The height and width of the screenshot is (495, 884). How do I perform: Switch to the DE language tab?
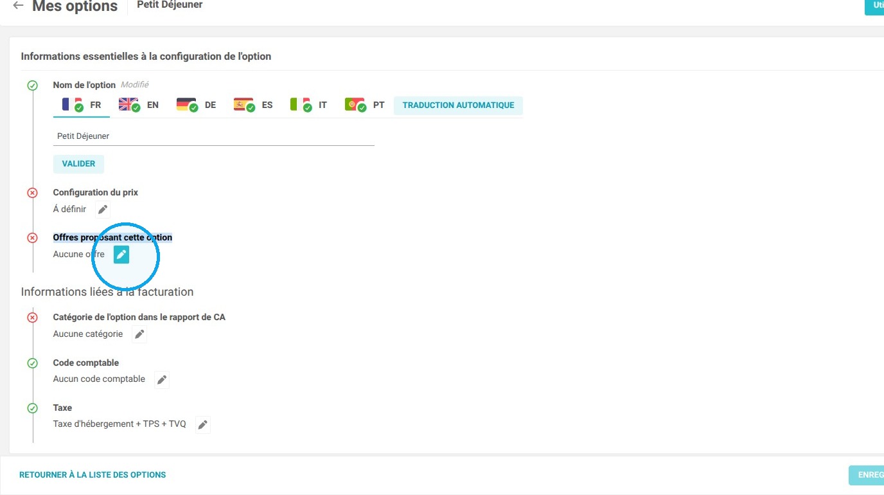197,105
